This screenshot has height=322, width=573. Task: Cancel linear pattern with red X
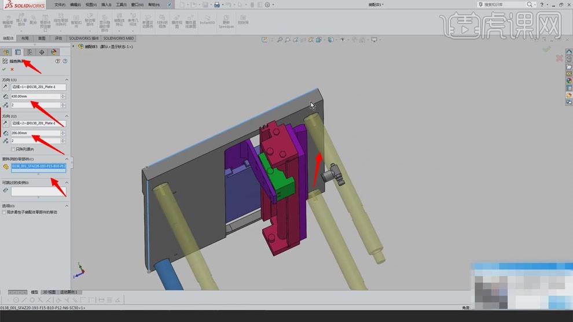coord(12,69)
